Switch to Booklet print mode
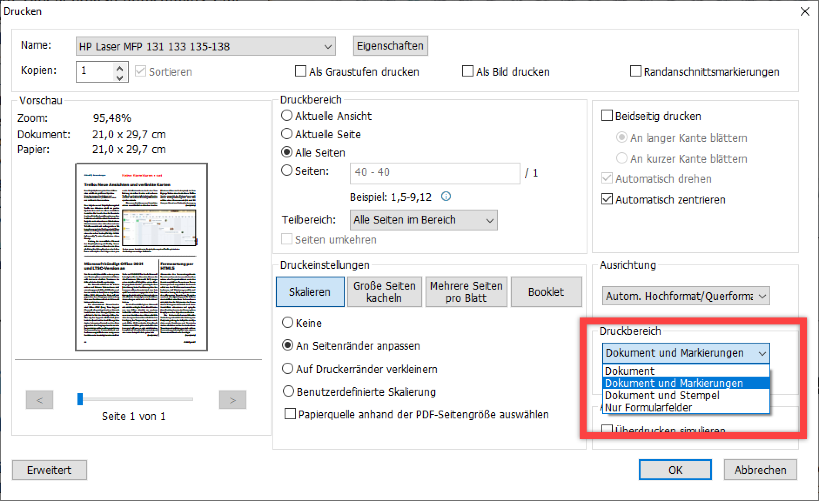The image size is (819, 501). point(546,292)
